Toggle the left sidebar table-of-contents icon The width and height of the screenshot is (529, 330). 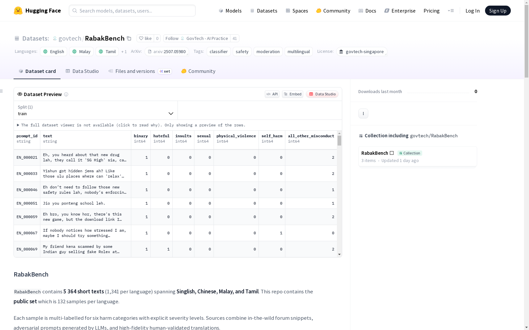coord(2,91)
